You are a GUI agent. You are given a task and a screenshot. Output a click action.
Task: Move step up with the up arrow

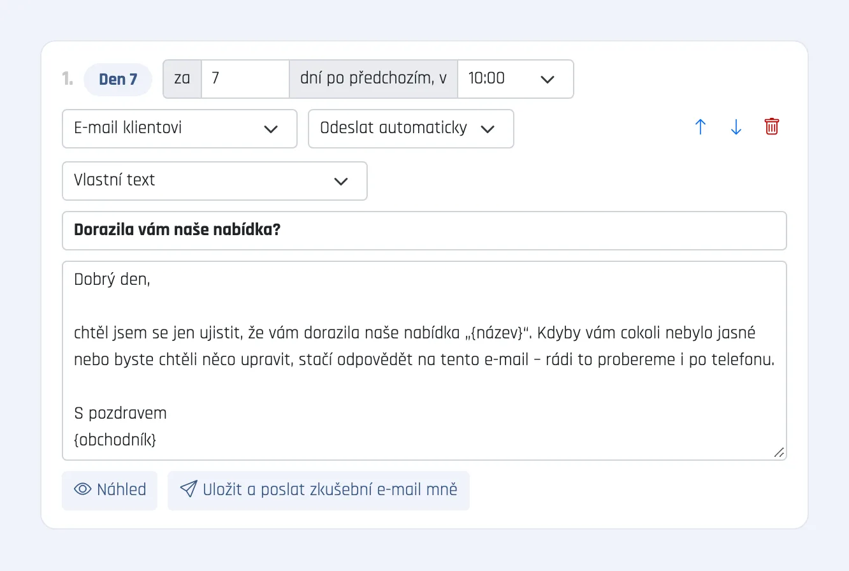700,127
